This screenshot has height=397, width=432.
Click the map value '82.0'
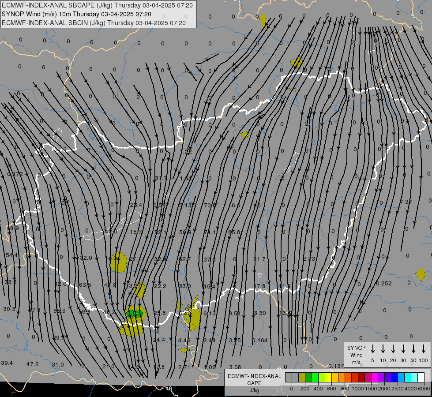pyautogui.click(x=60, y=284)
